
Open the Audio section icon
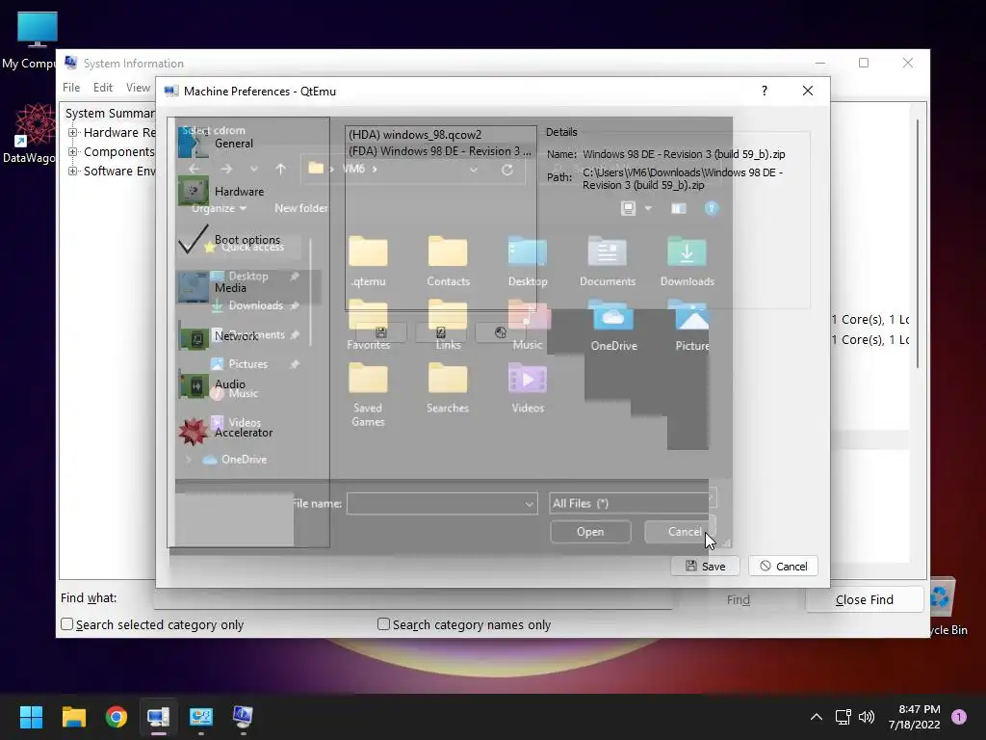pos(195,385)
